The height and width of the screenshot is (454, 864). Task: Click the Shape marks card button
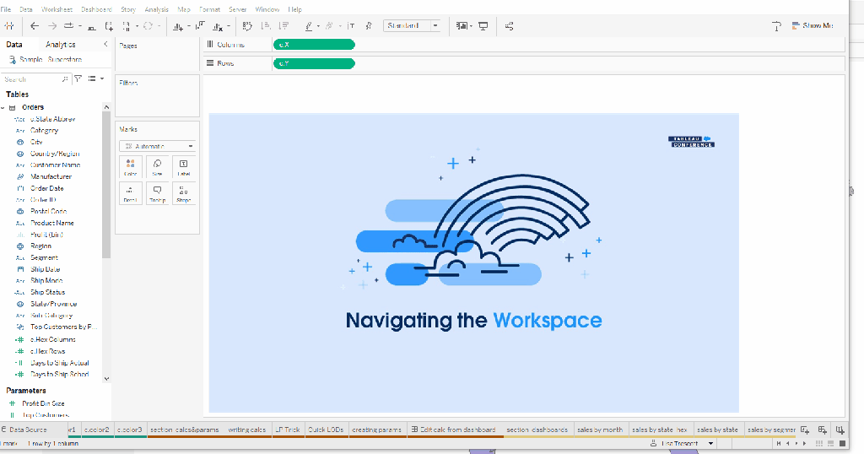click(x=183, y=194)
